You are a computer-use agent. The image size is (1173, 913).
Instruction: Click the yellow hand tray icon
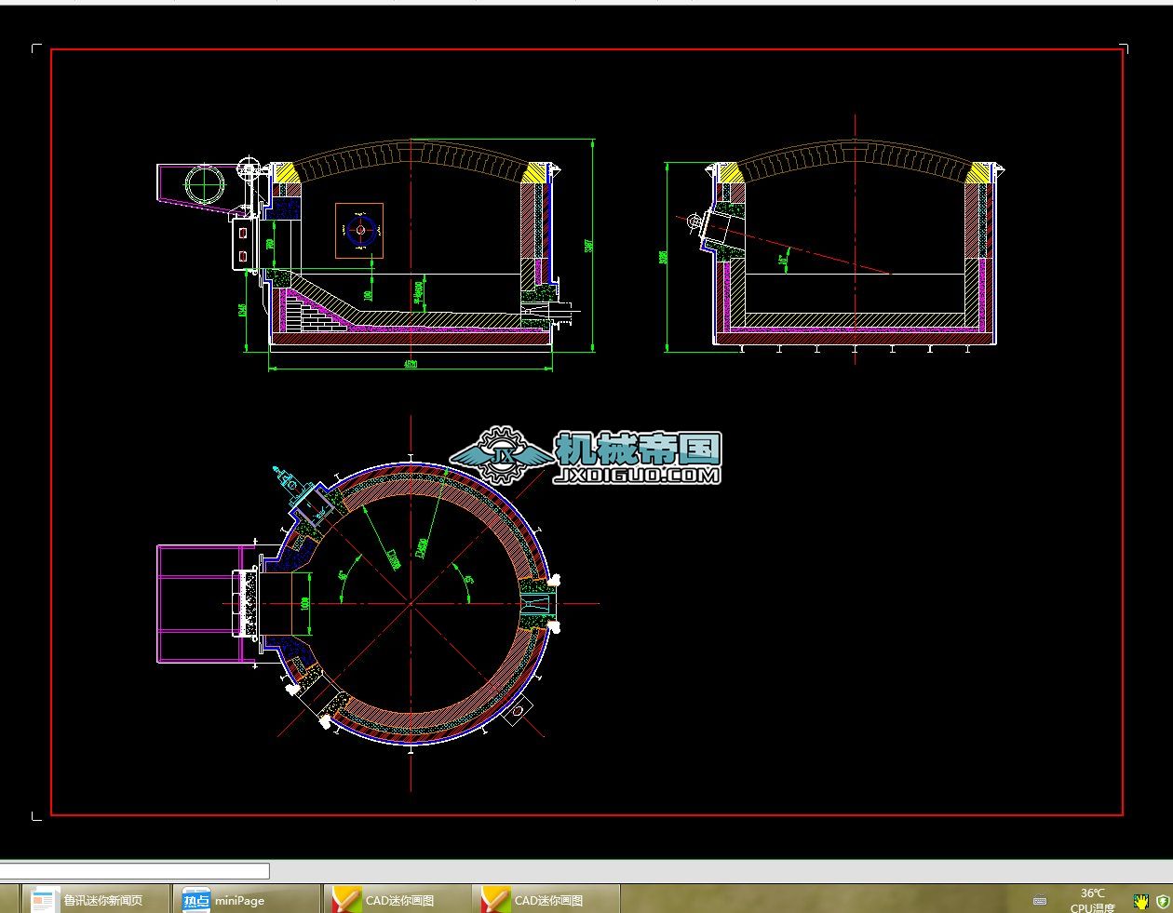tap(1140, 901)
